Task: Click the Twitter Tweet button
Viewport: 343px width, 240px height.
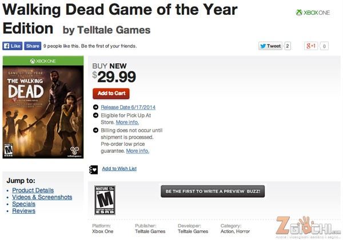Action: point(270,46)
